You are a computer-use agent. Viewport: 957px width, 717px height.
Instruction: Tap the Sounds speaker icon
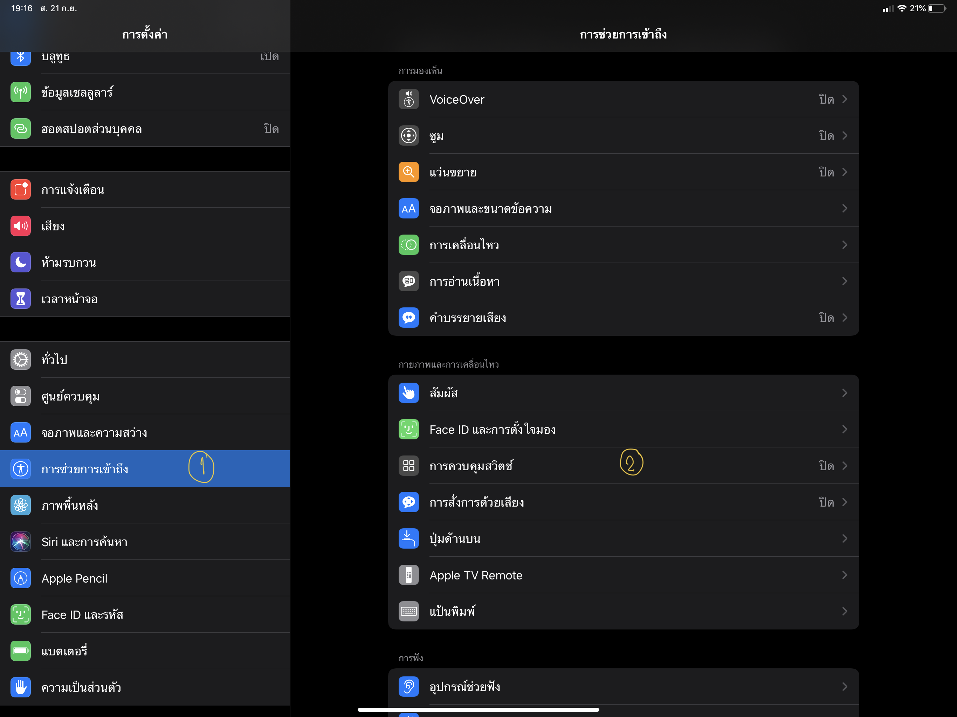(x=20, y=226)
